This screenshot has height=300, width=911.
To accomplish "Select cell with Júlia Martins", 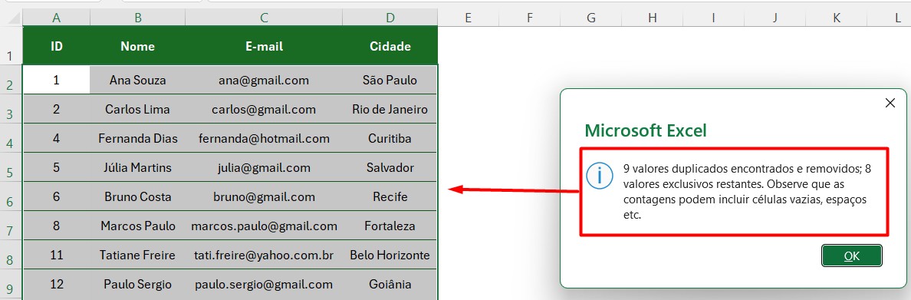I will (x=138, y=167).
